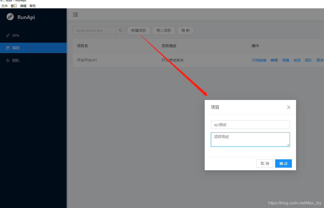Open the 文档链接 for 开放平台API
The height and width of the screenshot is (208, 324).
[259, 60]
